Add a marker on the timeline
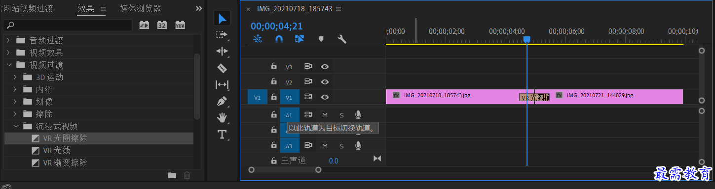 tap(321, 39)
